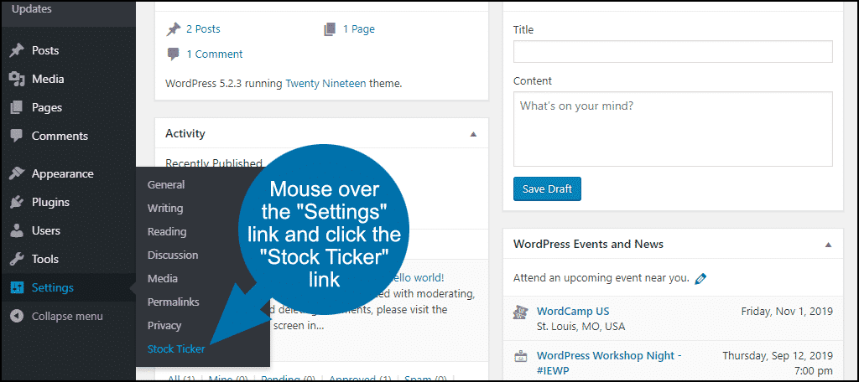
Task: Click the comment icon beside 1 Comment
Action: point(173,54)
